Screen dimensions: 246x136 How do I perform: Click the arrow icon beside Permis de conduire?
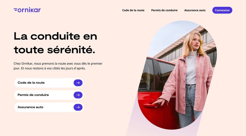(78, 95)
